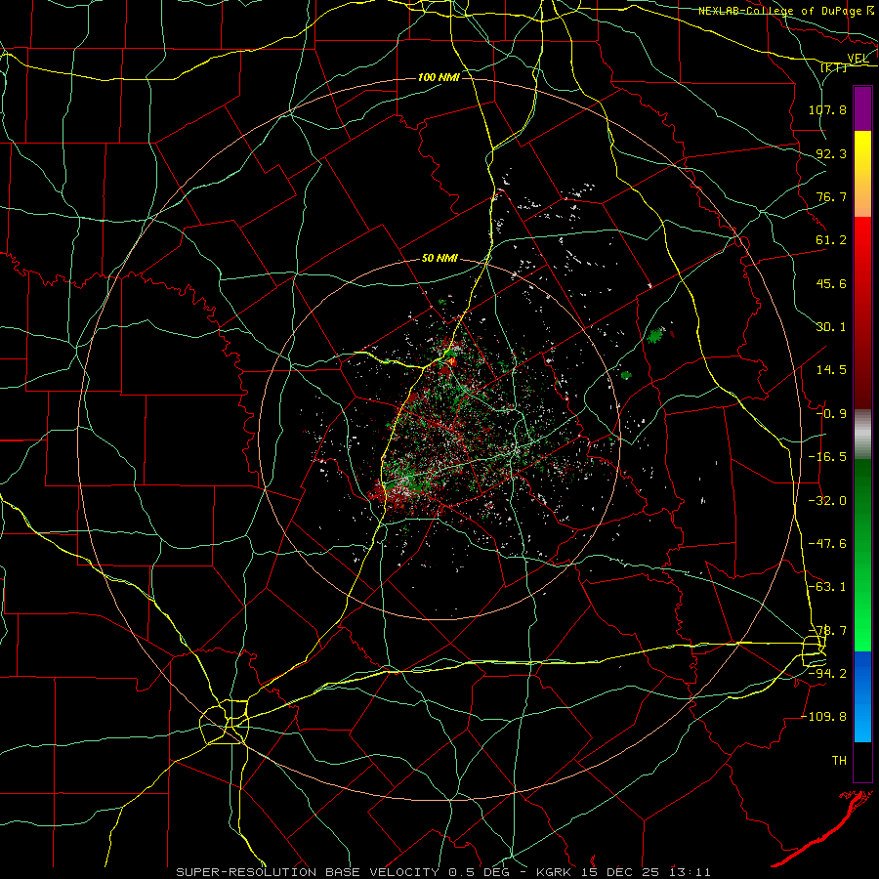Select the -16.5 legend value
This screenshot has width=879, height=879.
(827, 457)
